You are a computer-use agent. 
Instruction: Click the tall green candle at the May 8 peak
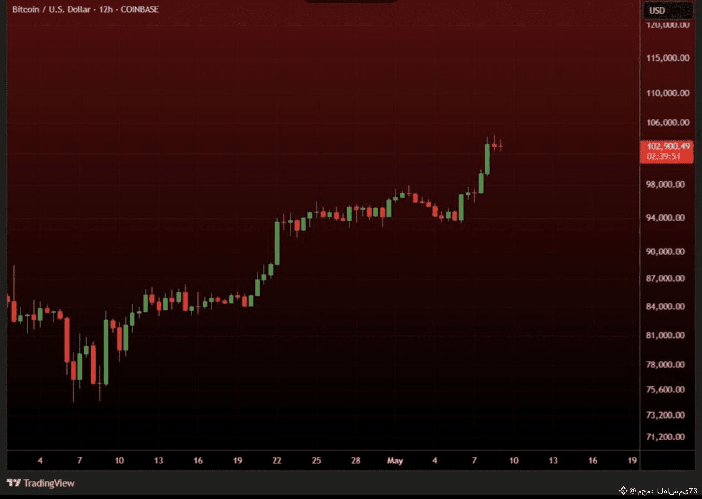coord(487,159)
